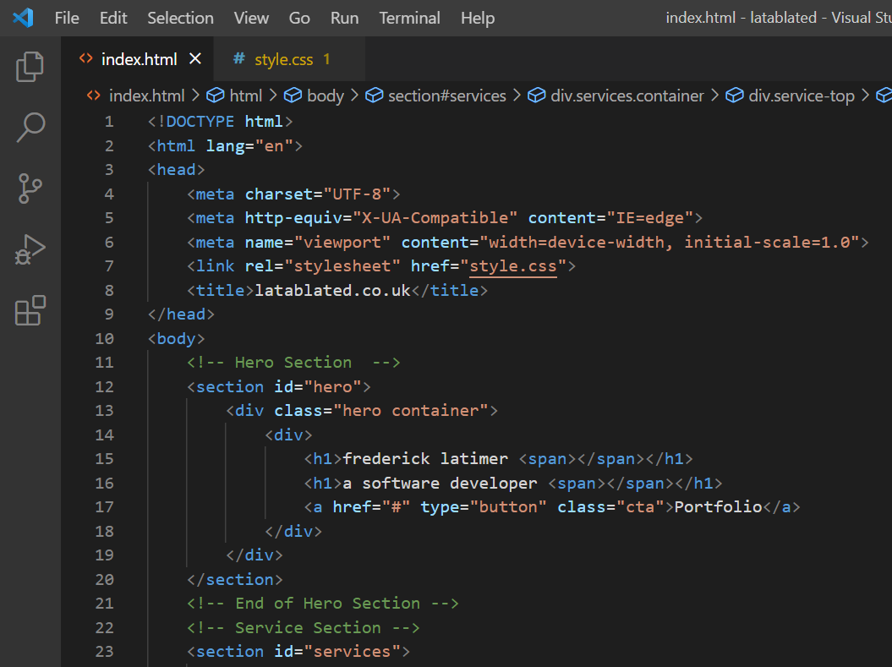Open the Selection menu

click(x=180, y=18)
